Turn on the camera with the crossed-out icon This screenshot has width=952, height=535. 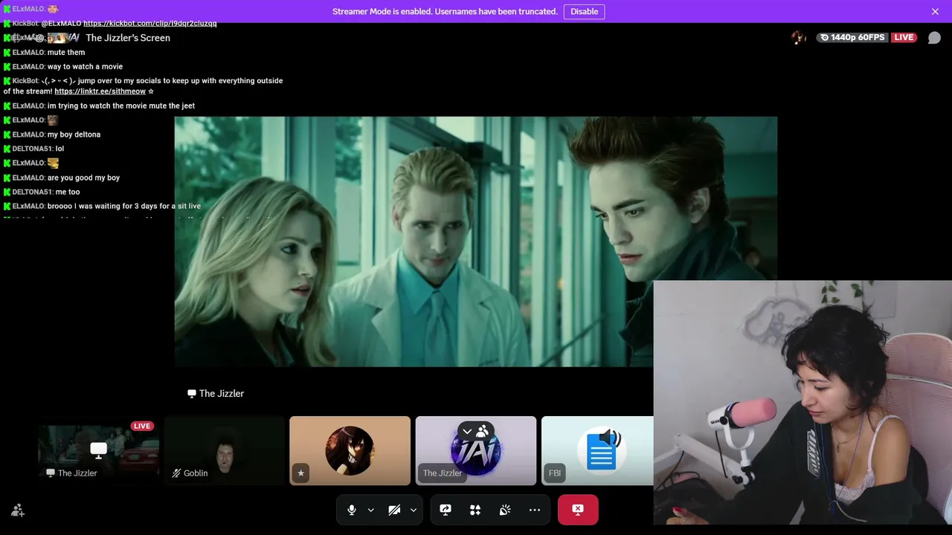pos(394,510)
